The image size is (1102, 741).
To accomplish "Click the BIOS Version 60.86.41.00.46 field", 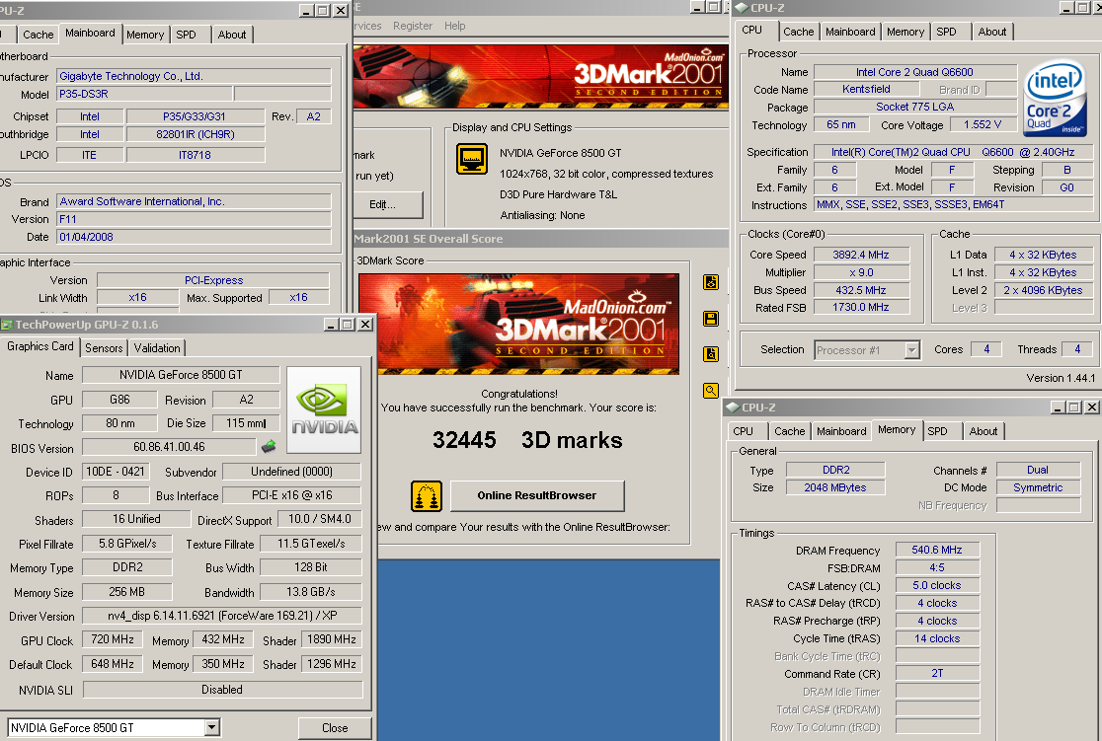I will tap(170, 447).
